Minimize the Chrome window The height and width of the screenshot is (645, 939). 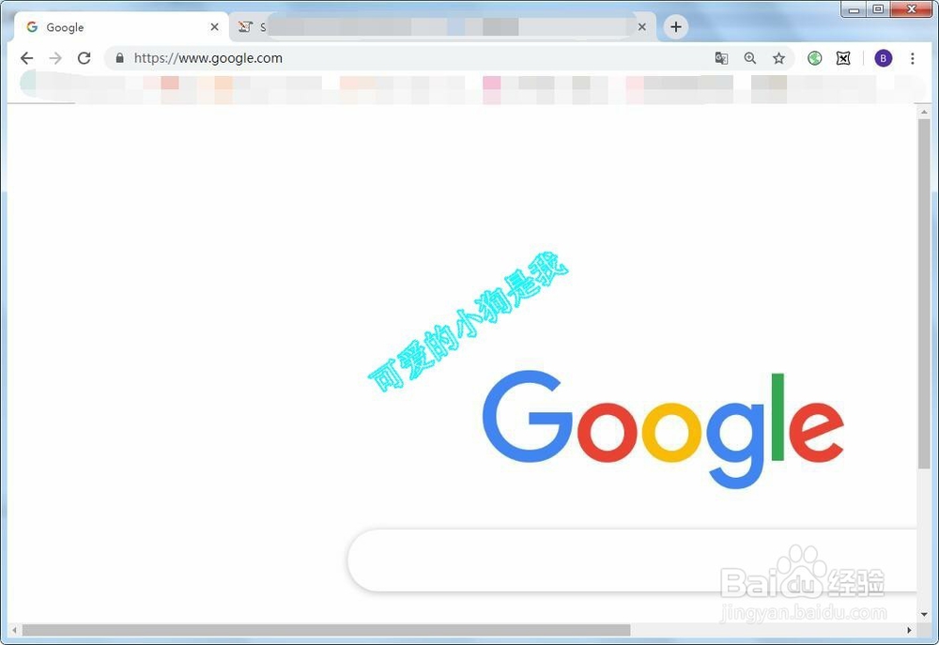(x=854, y=9)
